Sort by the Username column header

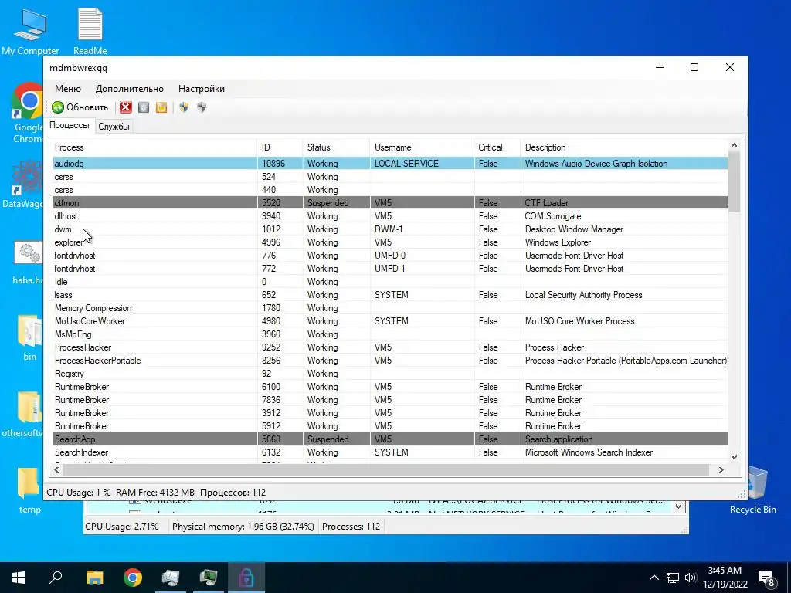click(x=422, y=147)
